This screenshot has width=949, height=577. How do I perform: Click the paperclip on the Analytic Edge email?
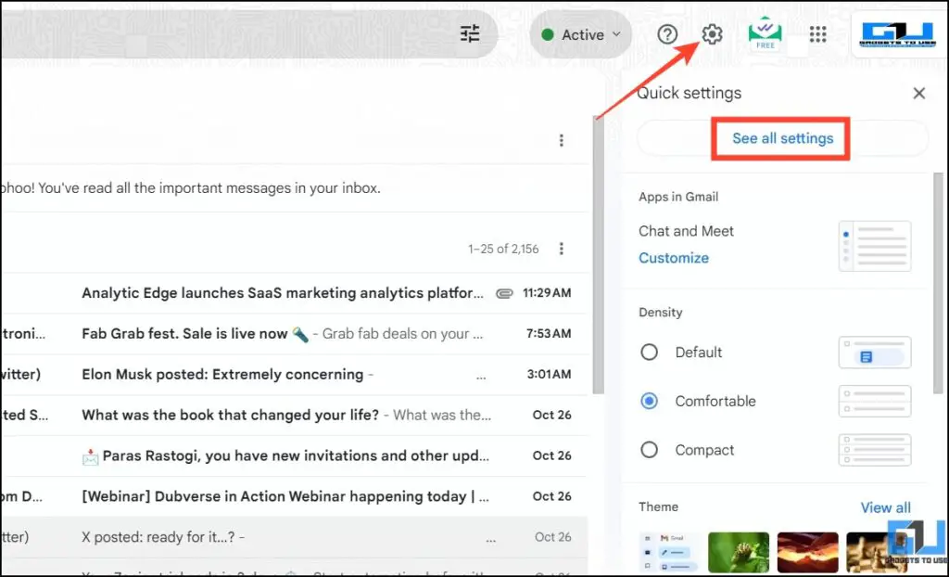pyautogui.click(x=504, y=292)
